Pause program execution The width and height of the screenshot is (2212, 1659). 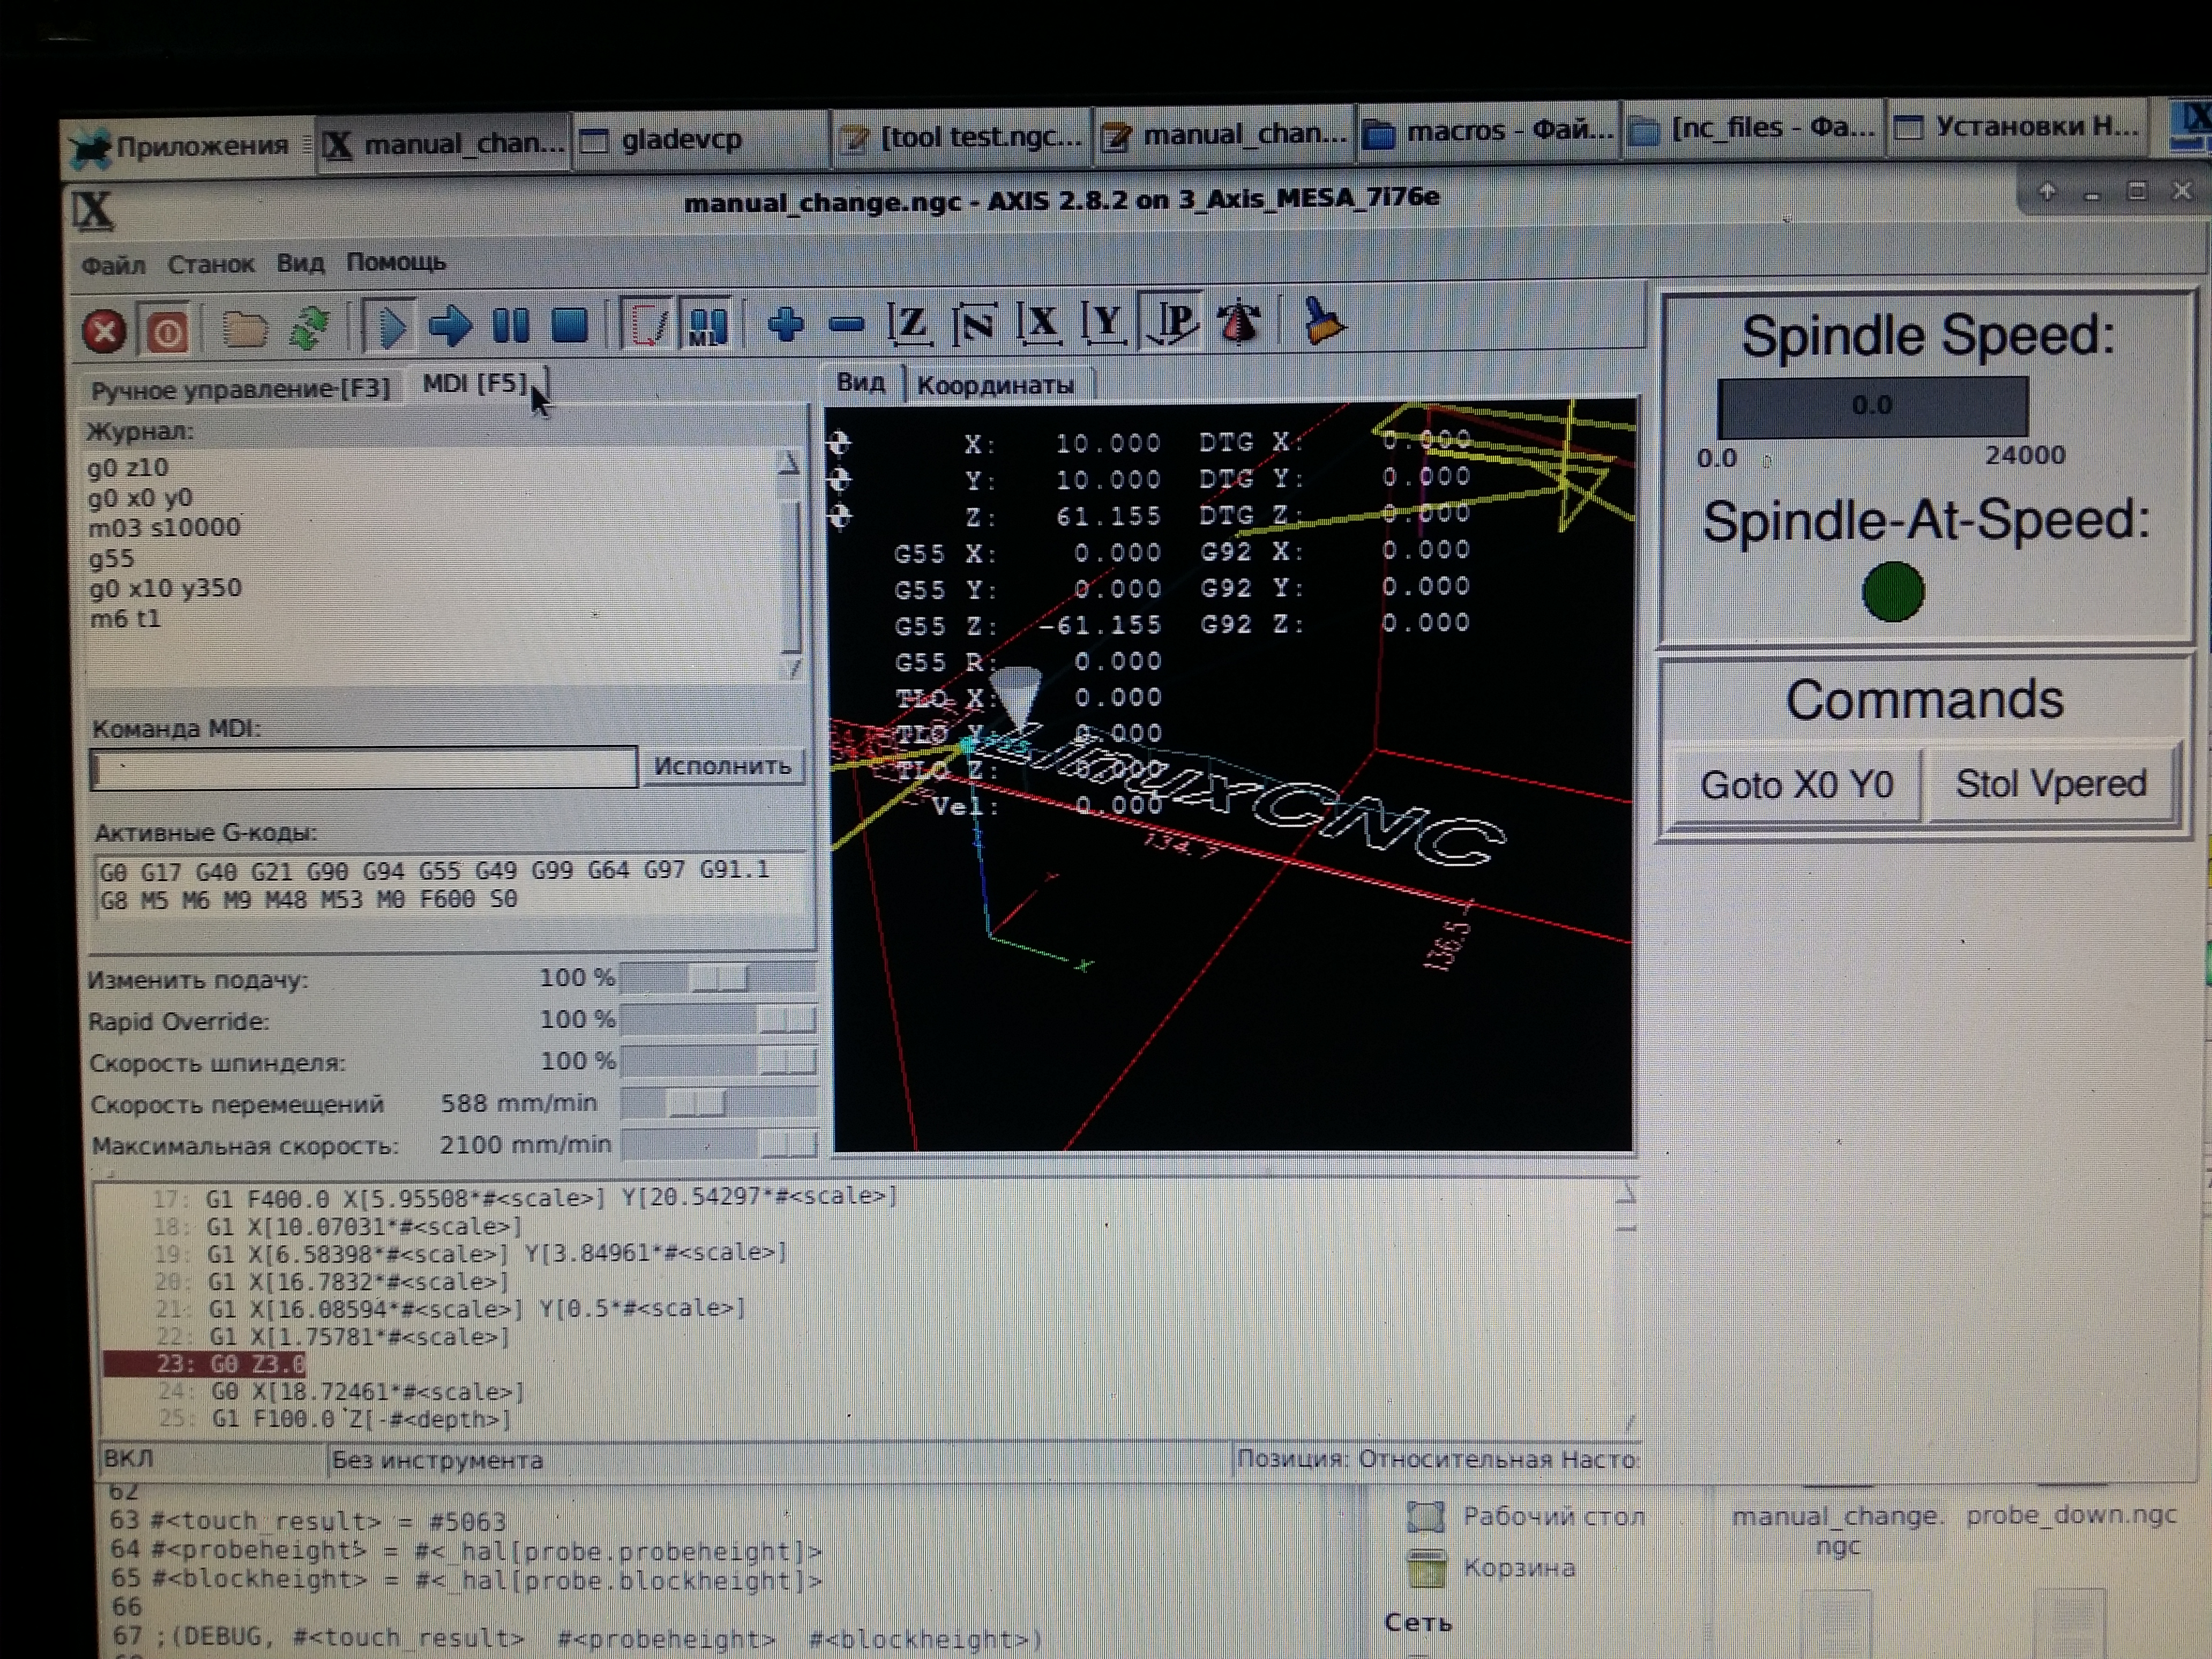point(511,325)
